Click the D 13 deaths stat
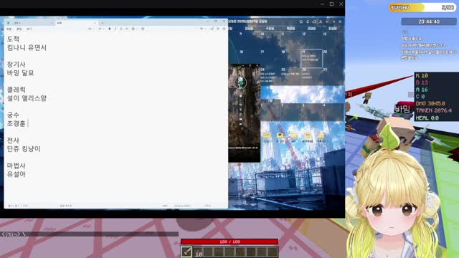 422,83
